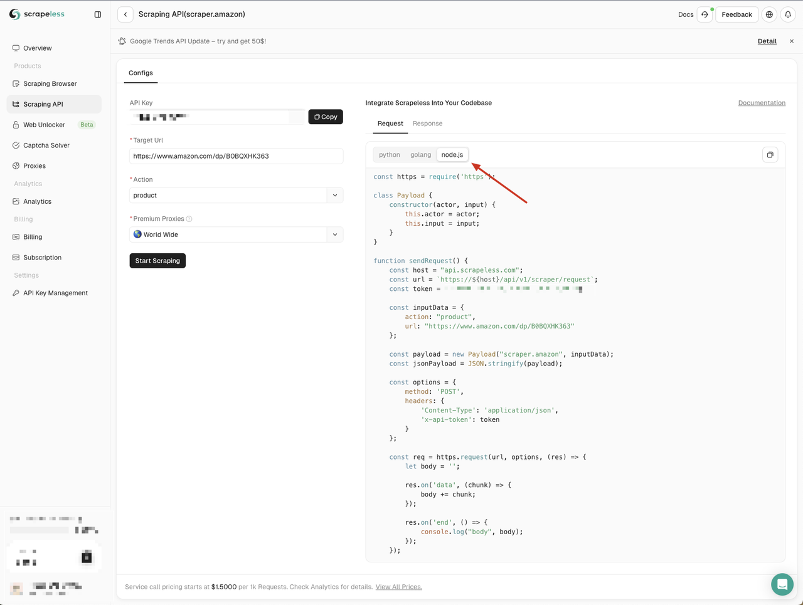
Task: Click the Premium Proxies info icon
Action: click(x=189, y=219)
